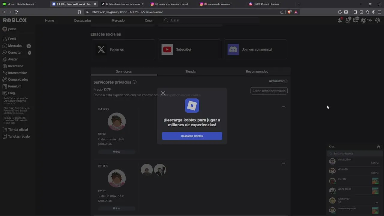Click the YouTube Subscribe social link
This screenshot has width=384, height=216.
coord(189,49)
